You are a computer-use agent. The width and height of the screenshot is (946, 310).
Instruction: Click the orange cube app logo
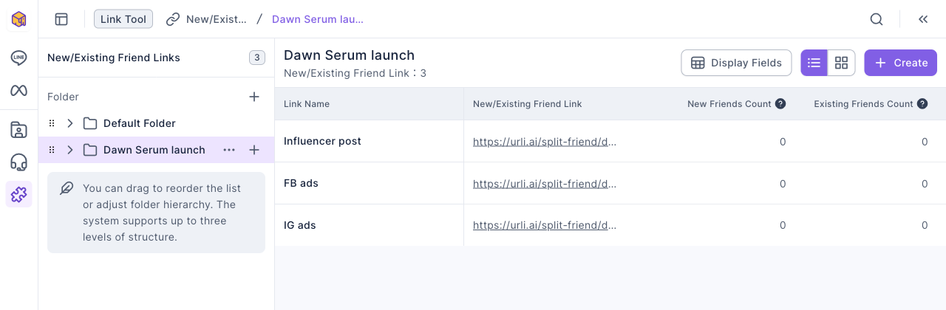(18, 19)
